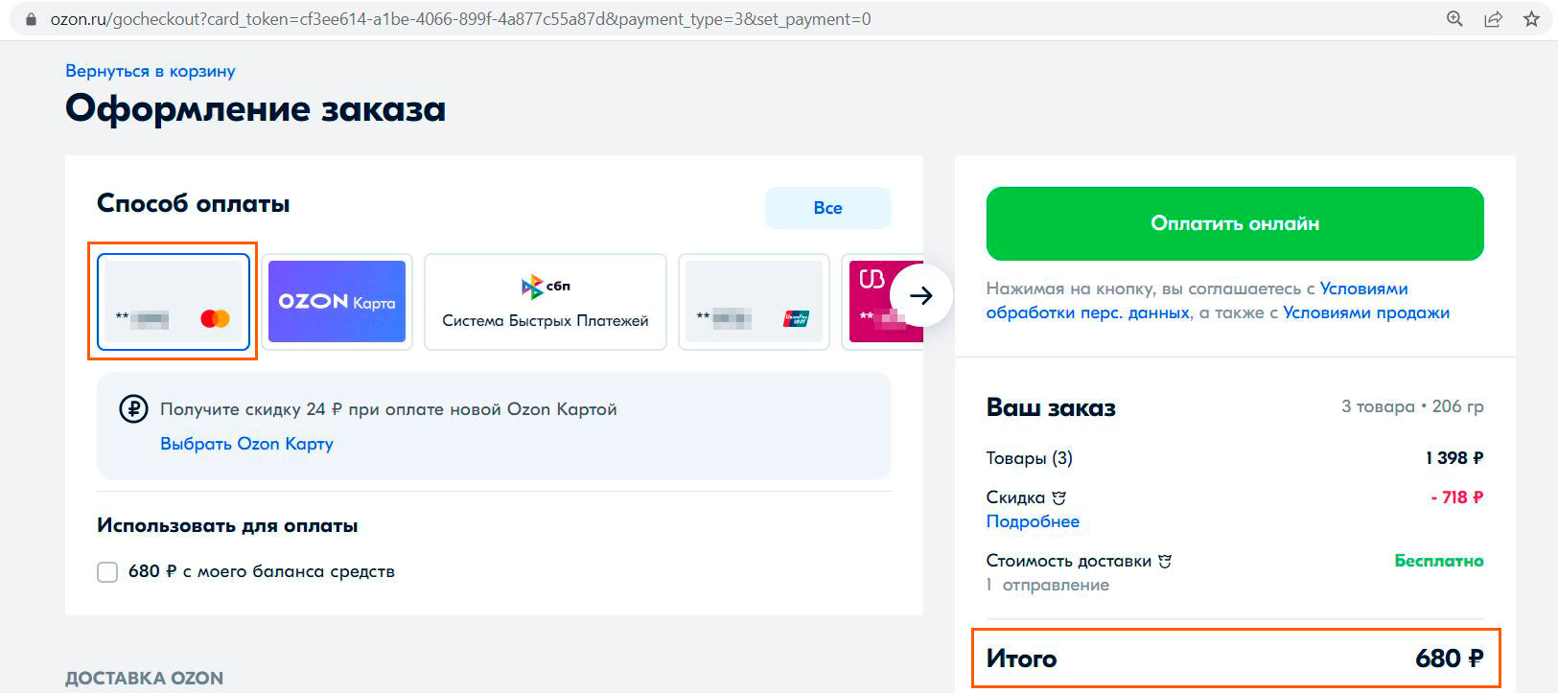
Task: Click the info icon next to Скидка
Action: [x=1058, y=498]
